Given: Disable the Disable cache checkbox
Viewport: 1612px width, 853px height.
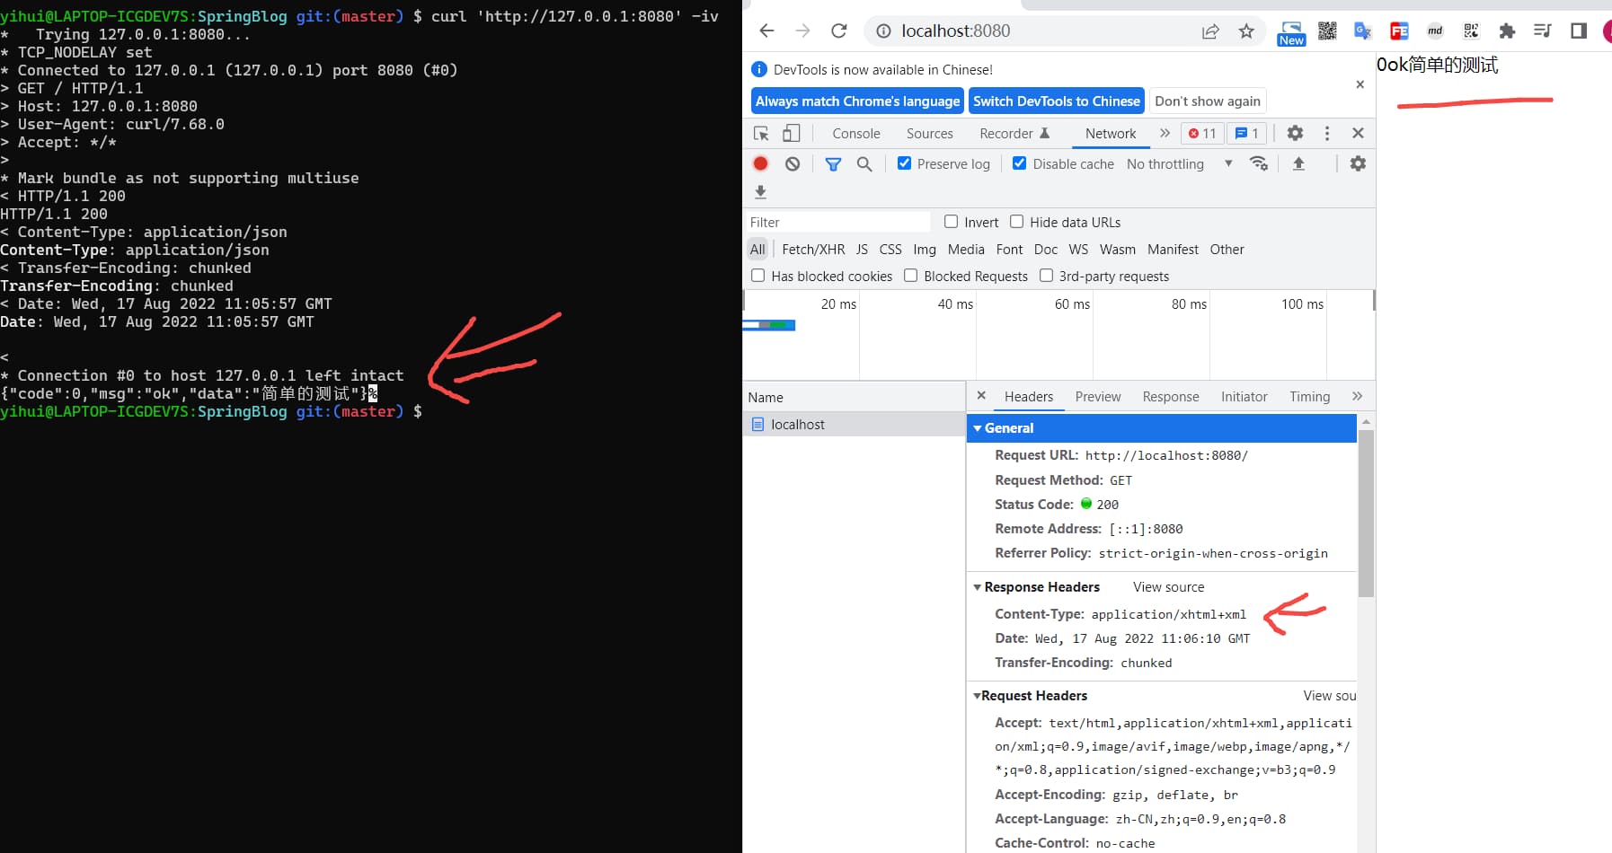Looking at the screenshot, I should click(1019, 163).
